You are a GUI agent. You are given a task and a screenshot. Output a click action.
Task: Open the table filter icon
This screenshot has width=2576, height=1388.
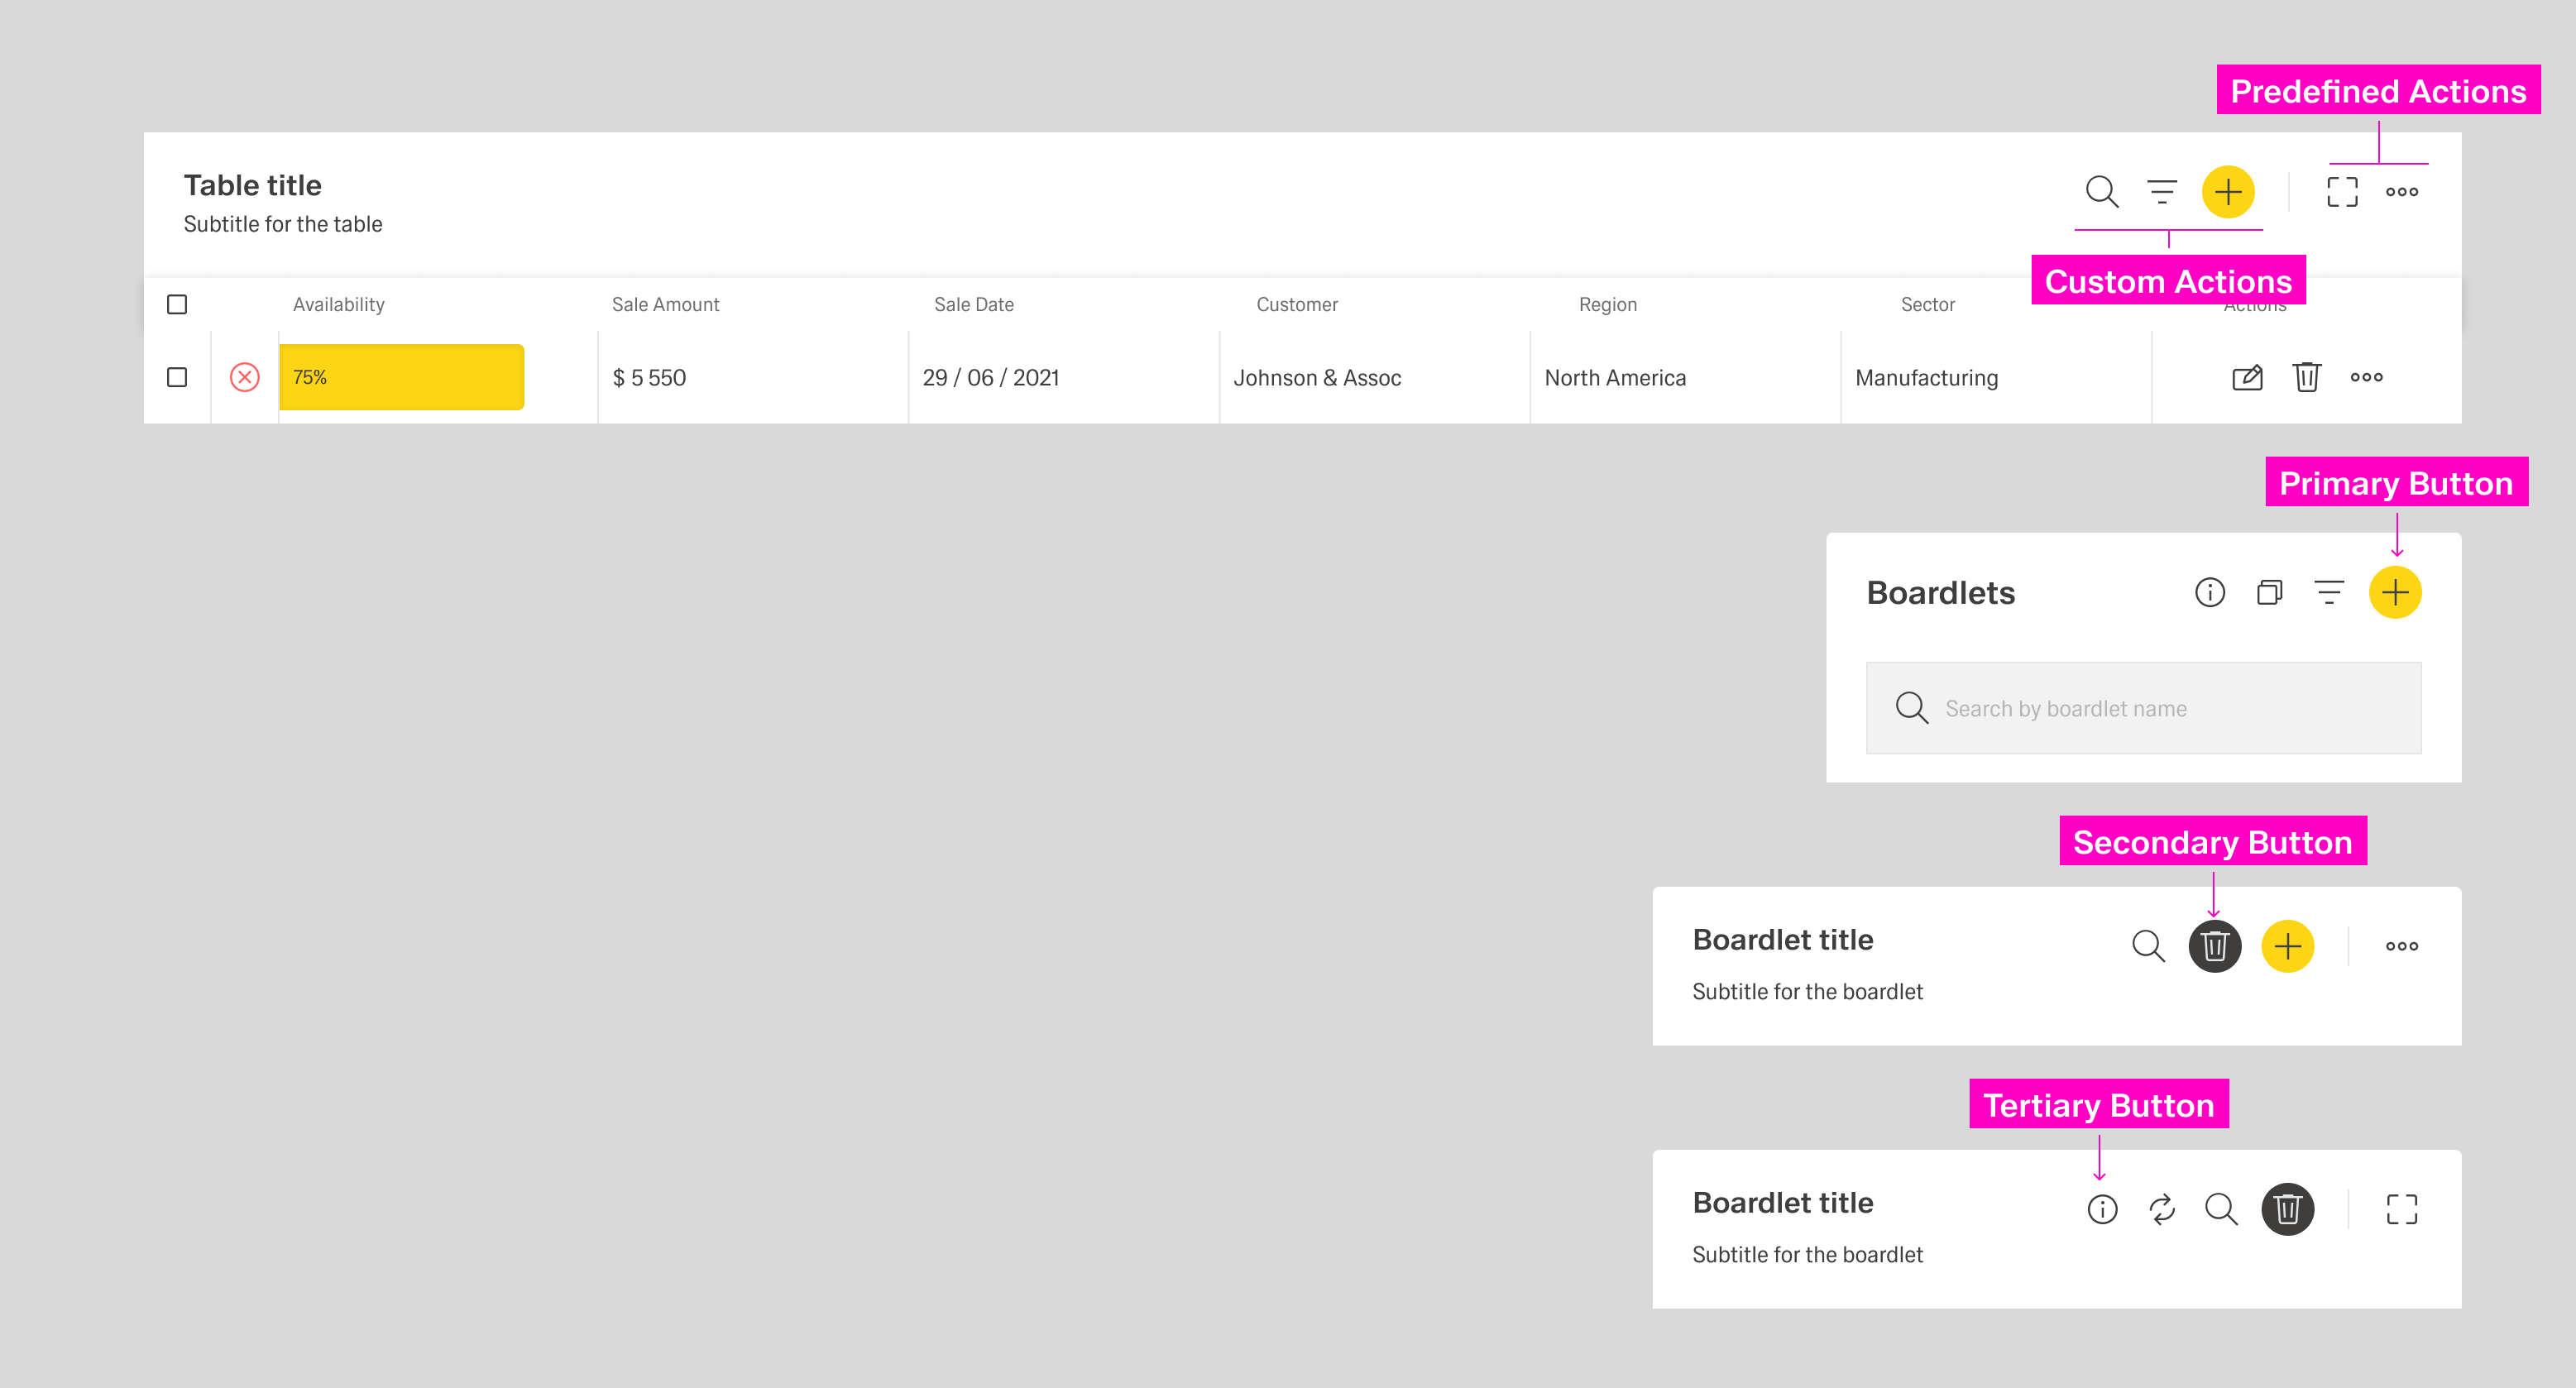tap(2161, 191)
